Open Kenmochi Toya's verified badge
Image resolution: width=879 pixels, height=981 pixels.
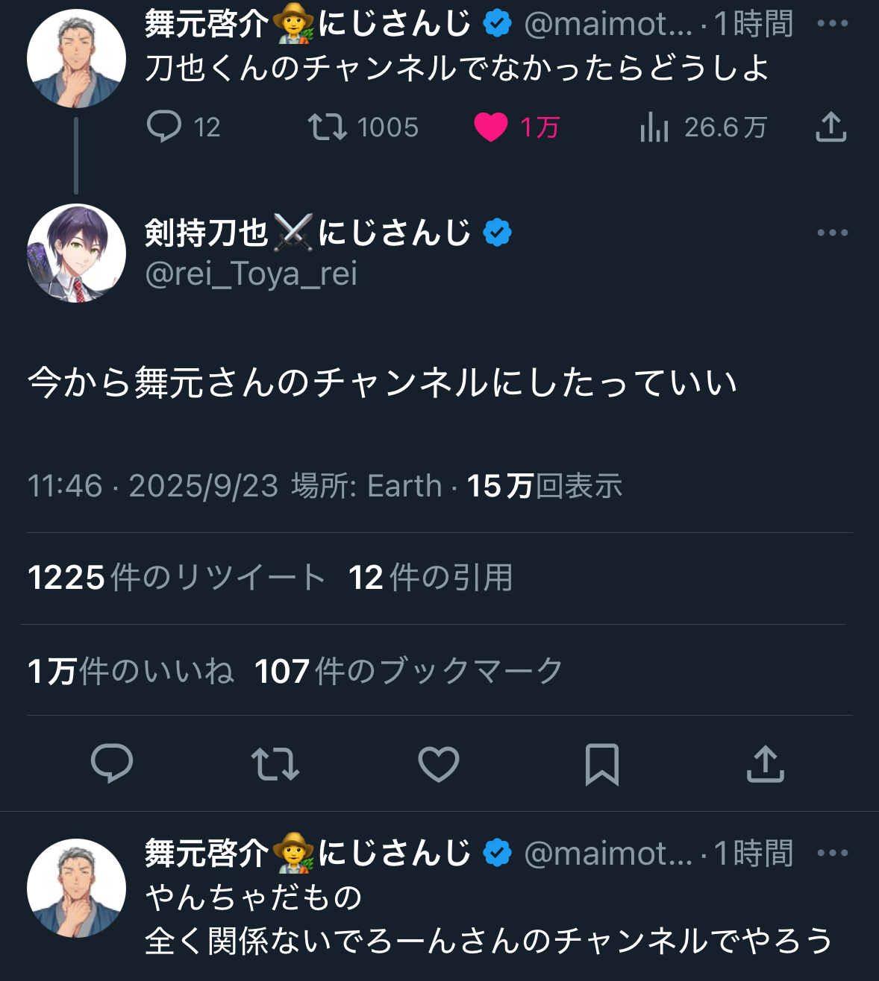[x=497, y=233]
